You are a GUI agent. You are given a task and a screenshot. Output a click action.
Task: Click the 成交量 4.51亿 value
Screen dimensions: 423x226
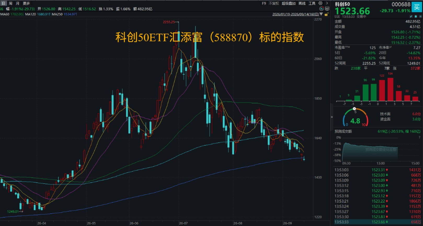415,27
